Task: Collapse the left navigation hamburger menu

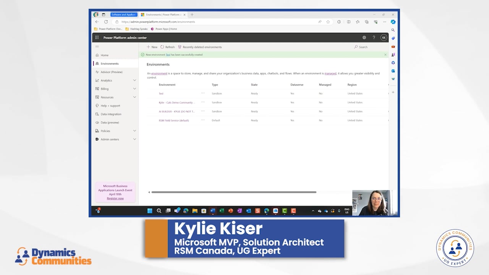Action: [x=97, y=47]
